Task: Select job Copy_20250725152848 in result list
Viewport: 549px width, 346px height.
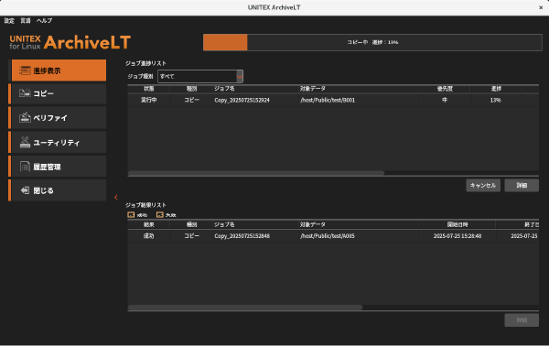Action: click(x=242, y=236)
